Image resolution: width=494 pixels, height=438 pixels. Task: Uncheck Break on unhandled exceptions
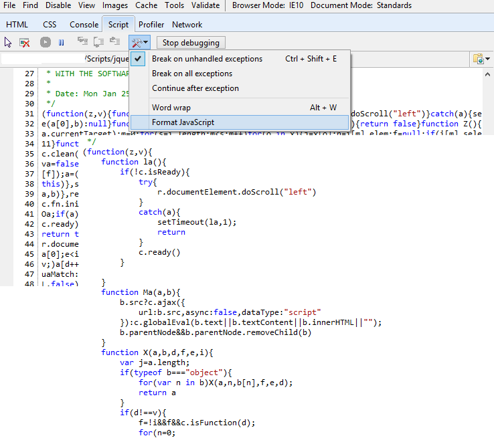click(206, 59)
